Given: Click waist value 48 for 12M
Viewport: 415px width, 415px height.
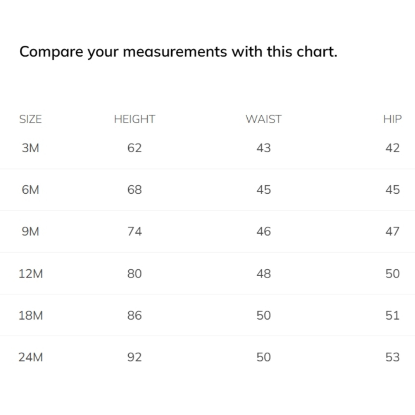Looking at the screenshot, I should tap(264, 274).
